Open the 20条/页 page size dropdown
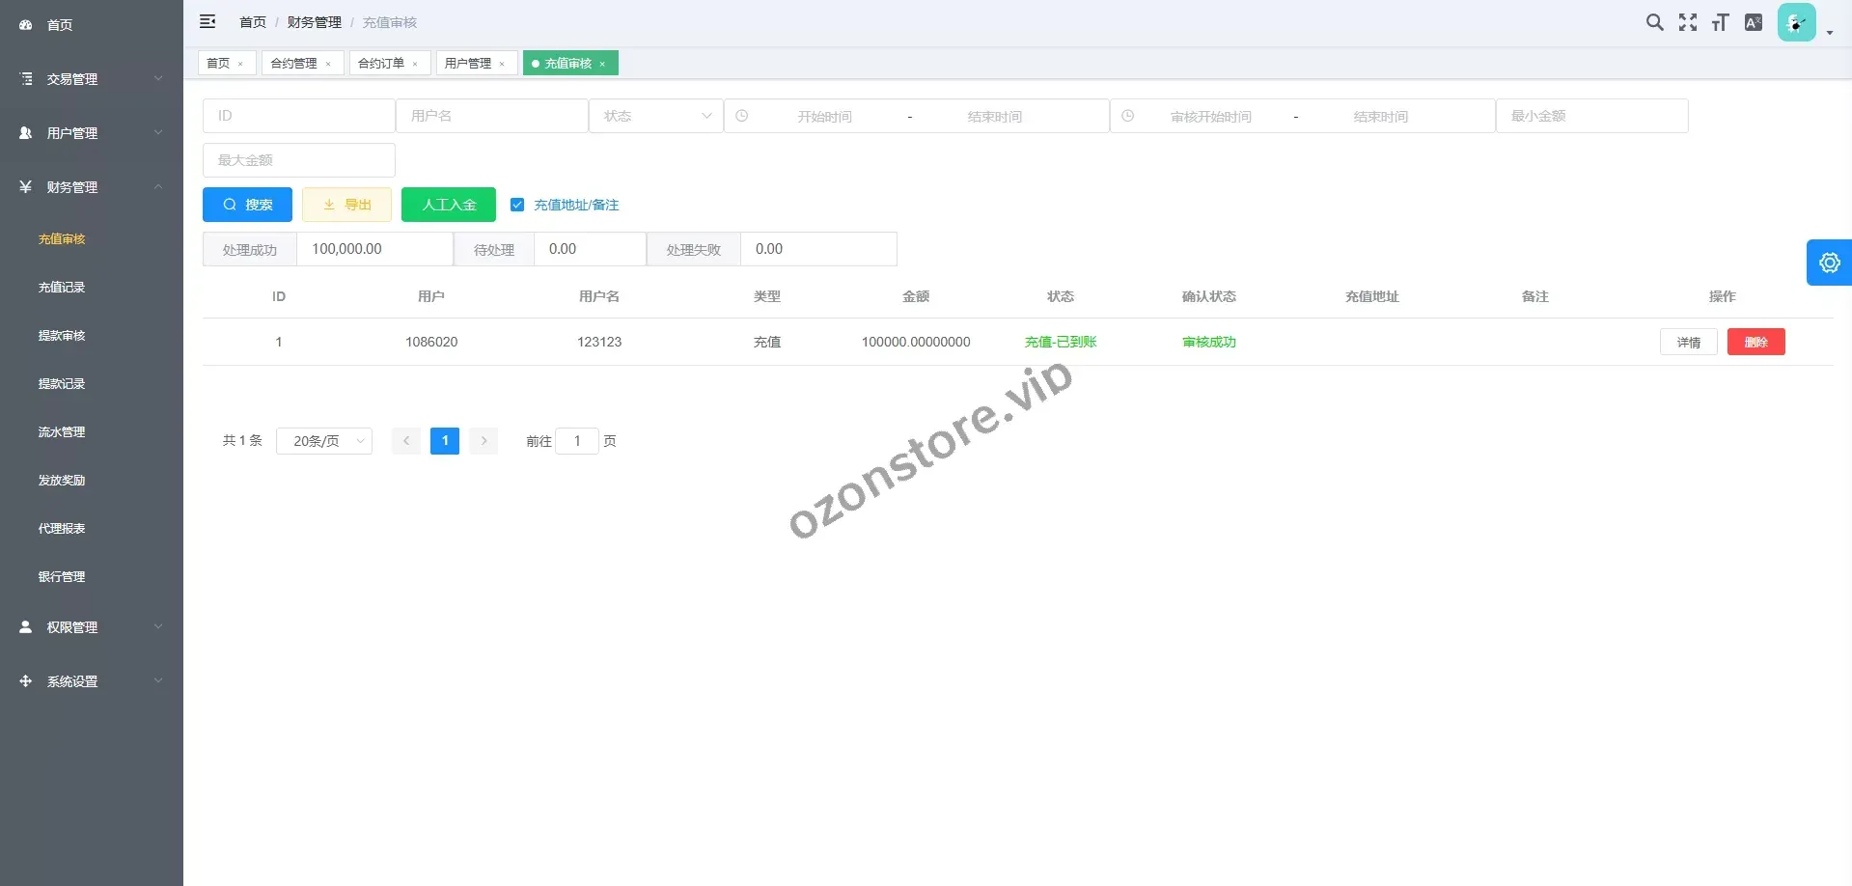 324,441
